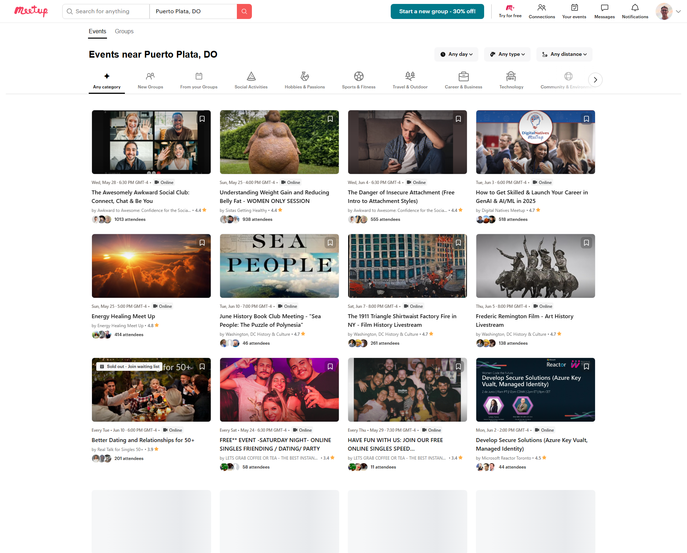687x553 pixels.
Task: Click Start a new group button
Action: [x=437, y=11]
